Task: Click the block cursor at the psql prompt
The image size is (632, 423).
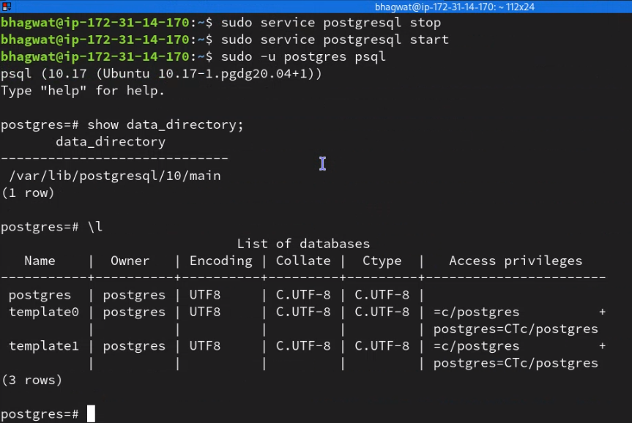Action: point(91,413)
